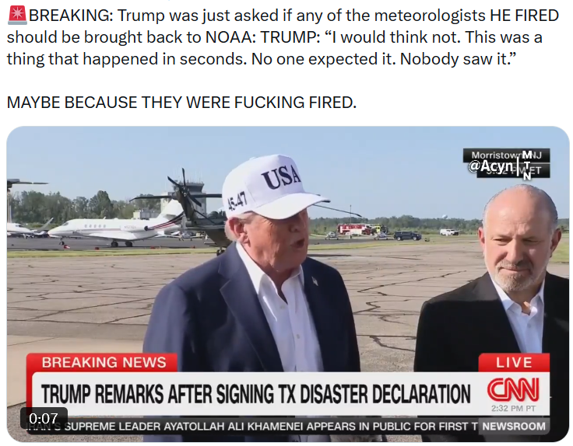Click the @Acyn watermark on video
Viewport: 573px width, 446px height.
coord(490,166)
